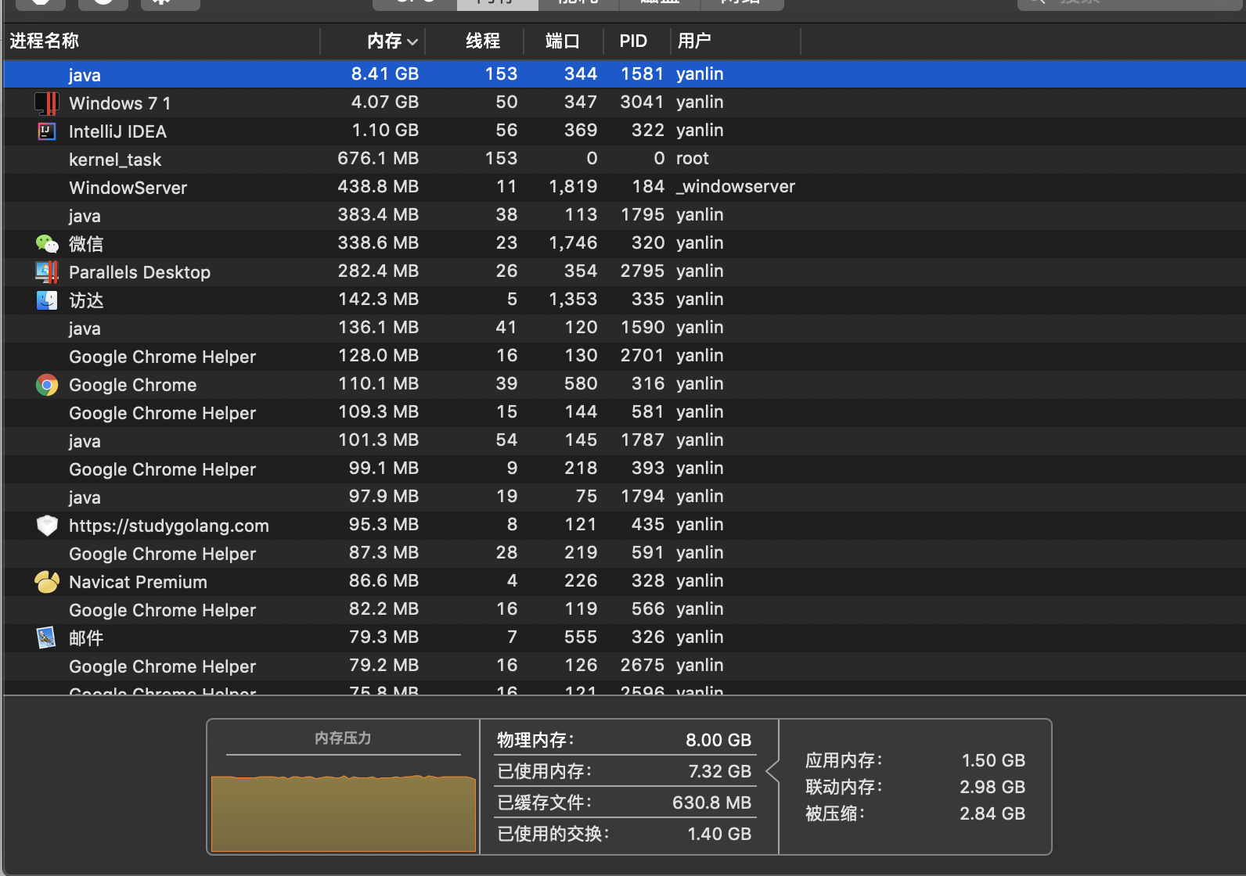
Task: Click the Finder (访达) app icon
Action: click(x=47, y=300)
